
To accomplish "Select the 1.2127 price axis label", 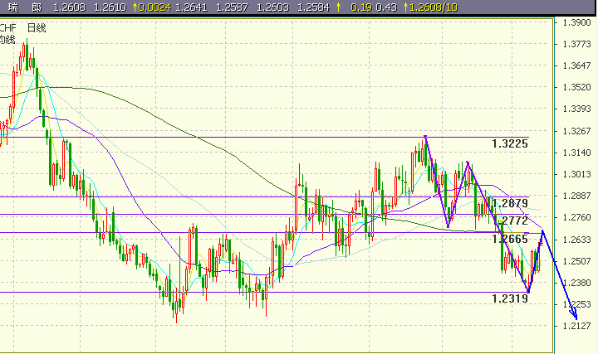I will (x=576, y=326).
